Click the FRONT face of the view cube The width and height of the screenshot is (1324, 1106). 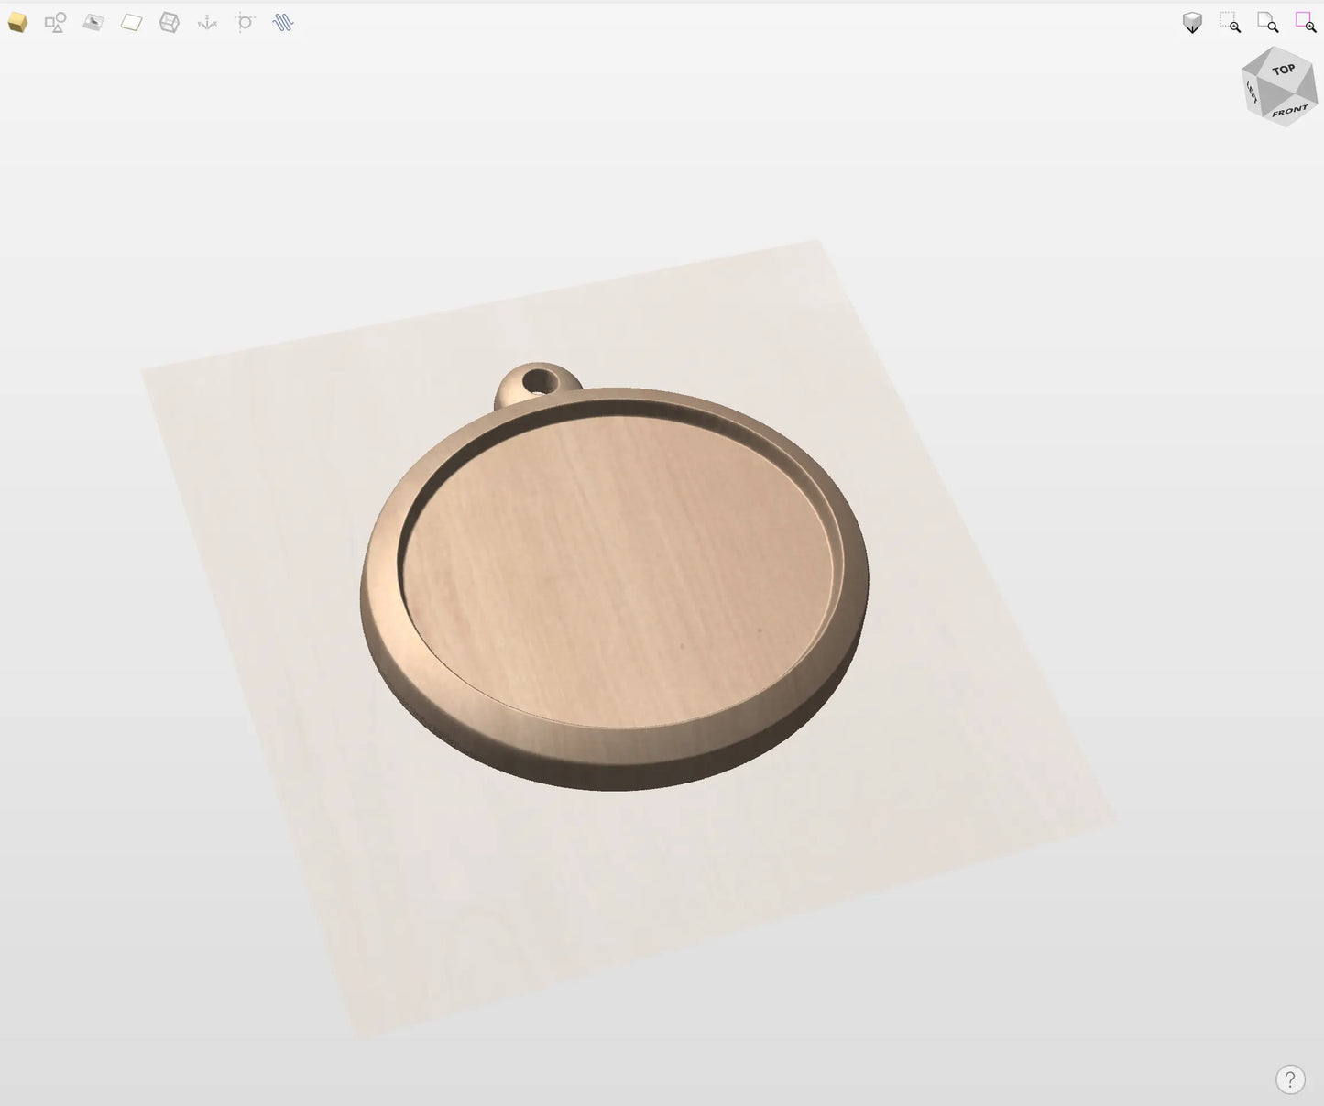[x=1290, y=111]
